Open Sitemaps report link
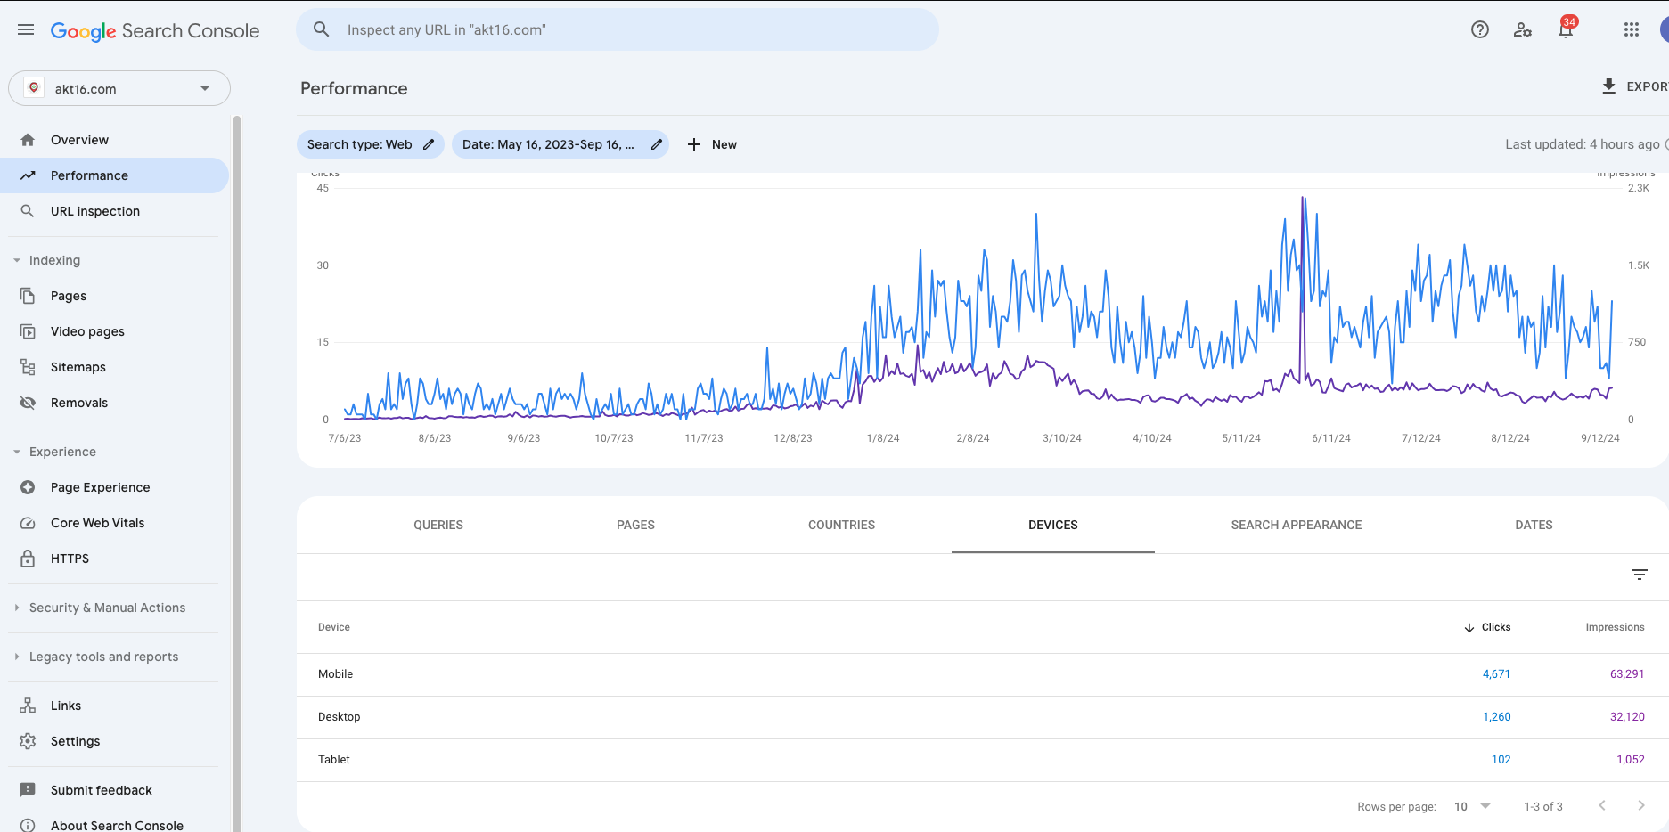The height and width of the screenshot is (832, 1669). pyautogui.click(x=78, y=367)
